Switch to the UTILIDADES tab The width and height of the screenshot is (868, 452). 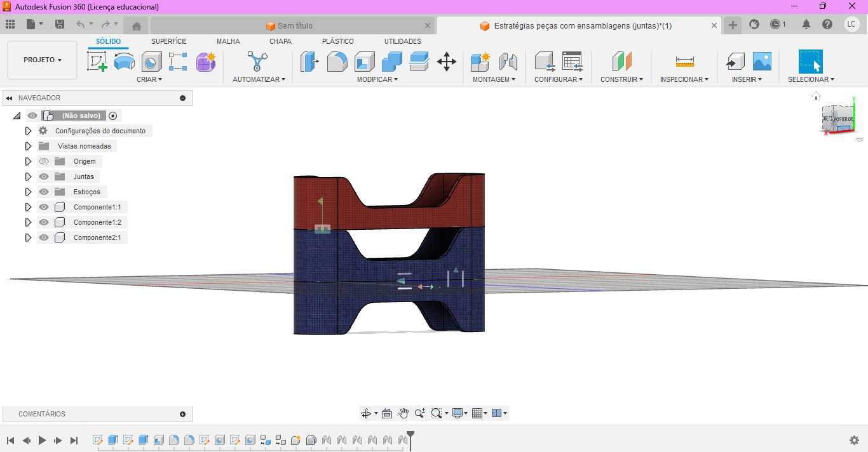403,41
